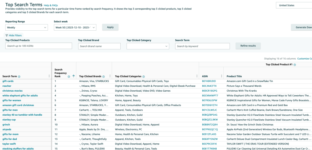
Task: Click the Apply button
Action: [110, 27]
